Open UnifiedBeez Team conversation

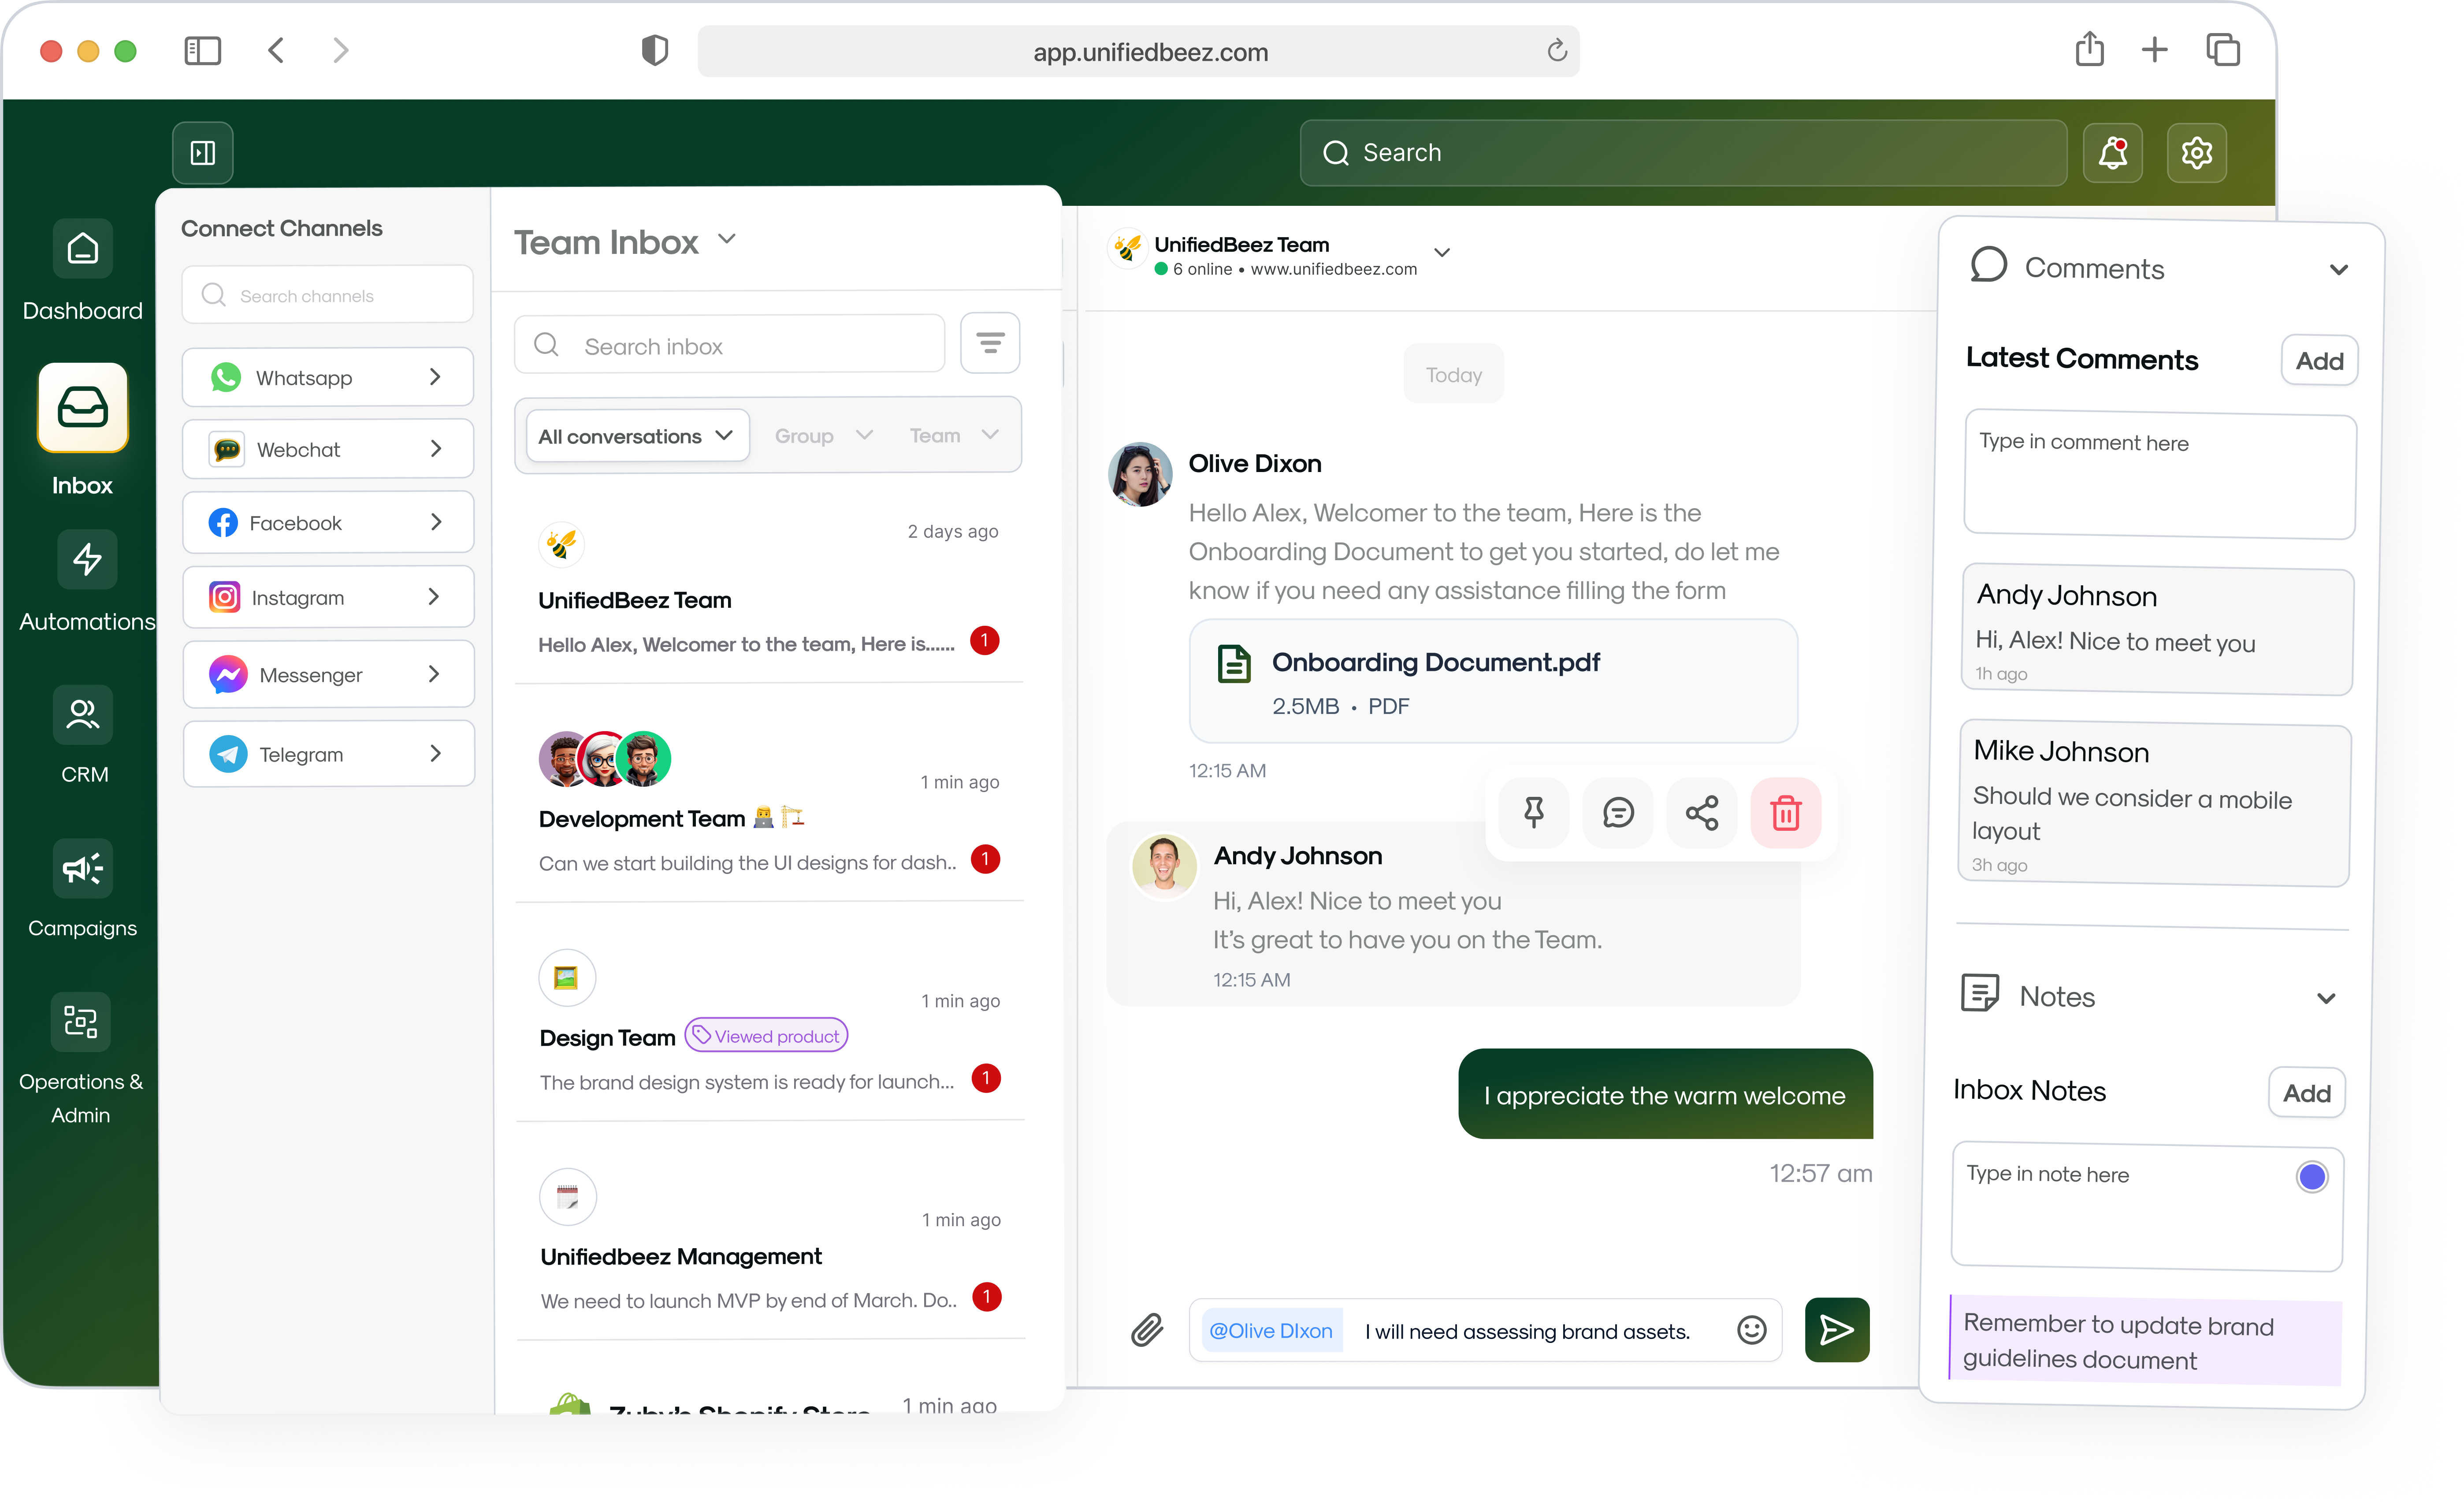tap(768, 590)
